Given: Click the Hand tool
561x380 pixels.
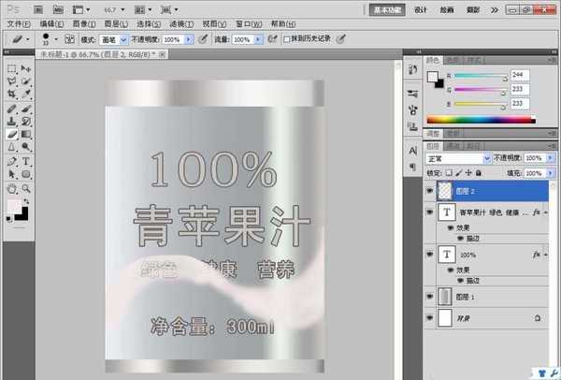Looking at the screenshot, I should [12, 186].
